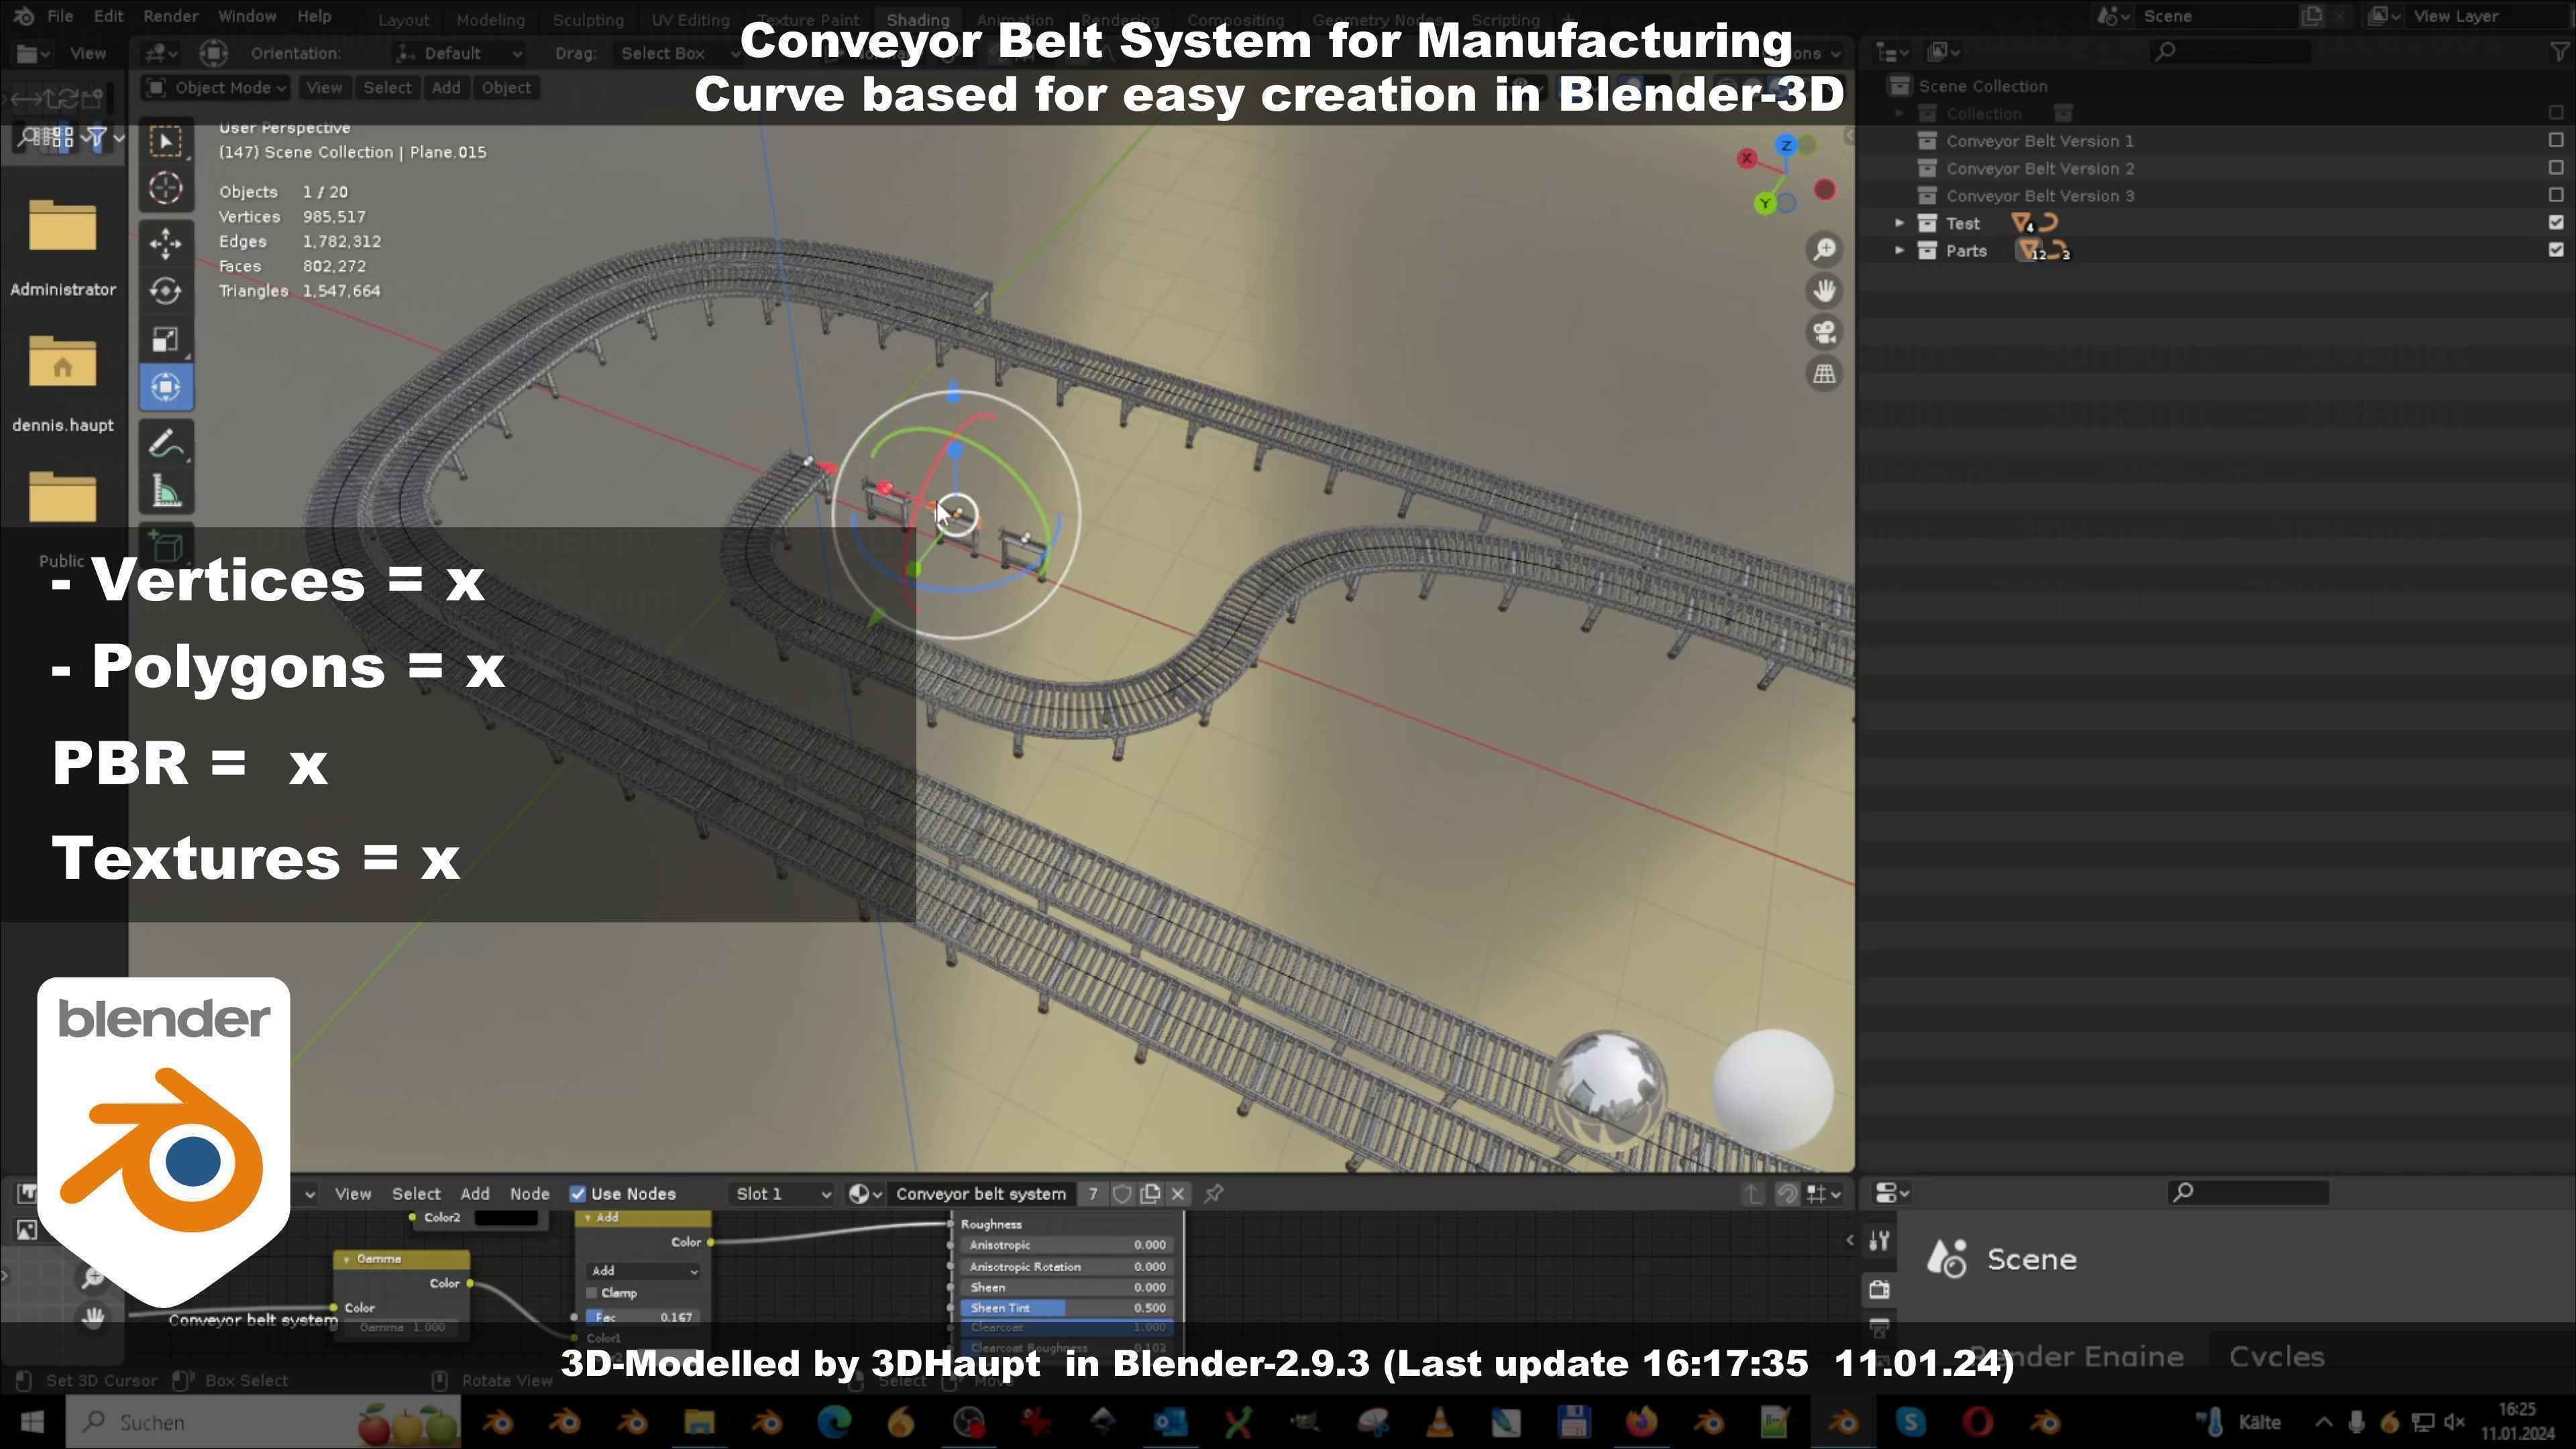This screenshot has width=2576, height=1449.
Task: Expand the Parts collection in outliner
Action: coord(1899,250)
